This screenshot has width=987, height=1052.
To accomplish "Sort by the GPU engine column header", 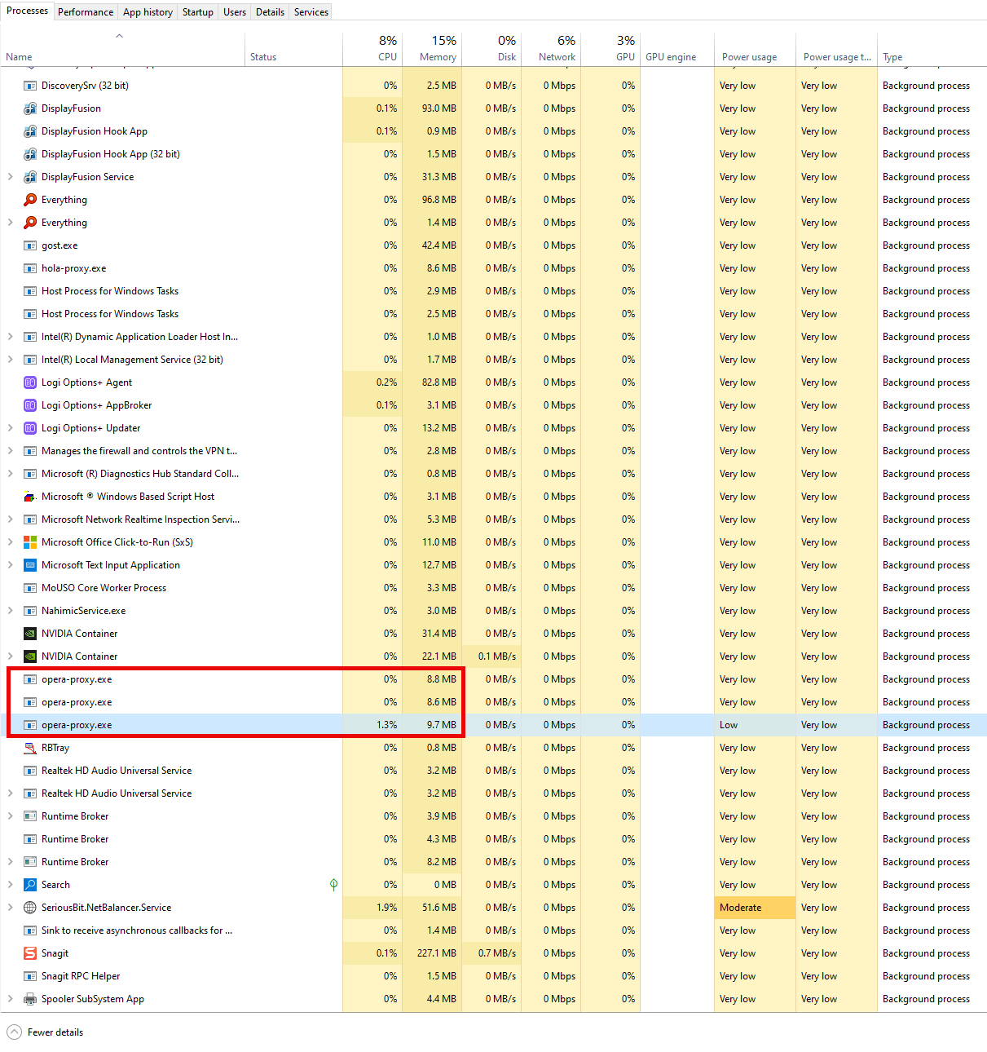I will pyautogui.click(x=677, y=49).
